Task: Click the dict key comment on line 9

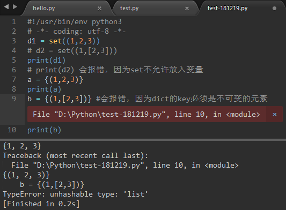Action: click(x=182, y=99)
